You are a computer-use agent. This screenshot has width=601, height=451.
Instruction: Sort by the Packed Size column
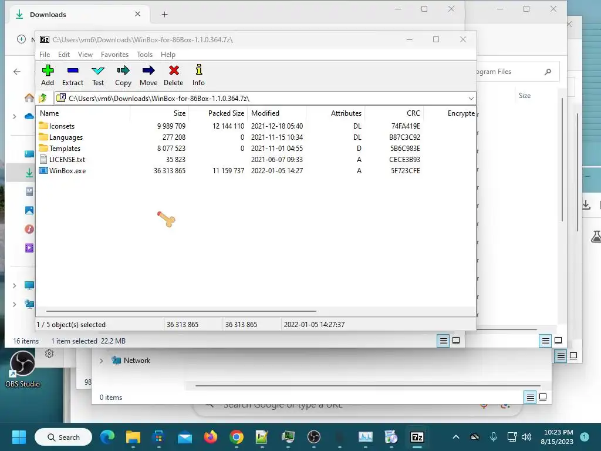pos(218,113)
